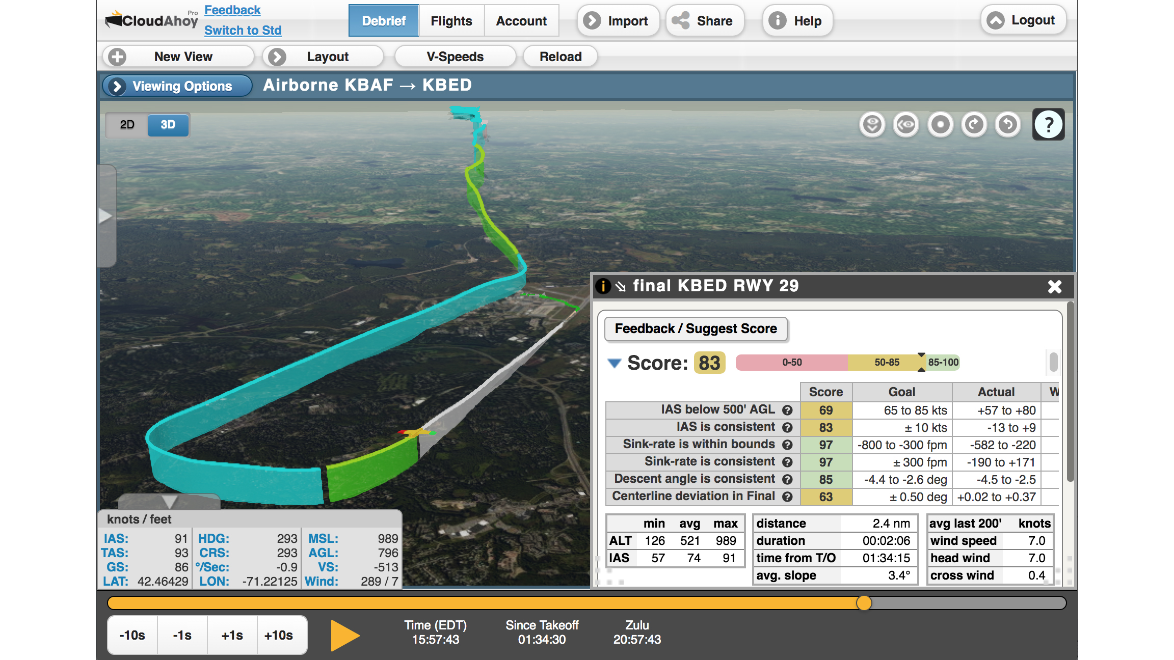The height and width of the screenshot is (660, 1174).
Task: Click the Feedback / Suggest Score button
Action: point(696,328)
